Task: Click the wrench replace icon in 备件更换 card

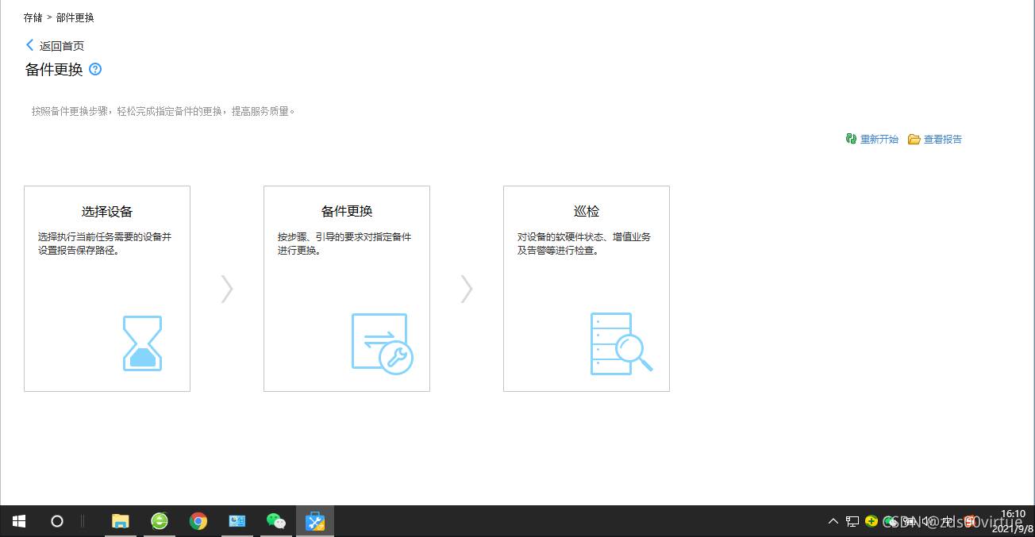Action: click(383, 343)
